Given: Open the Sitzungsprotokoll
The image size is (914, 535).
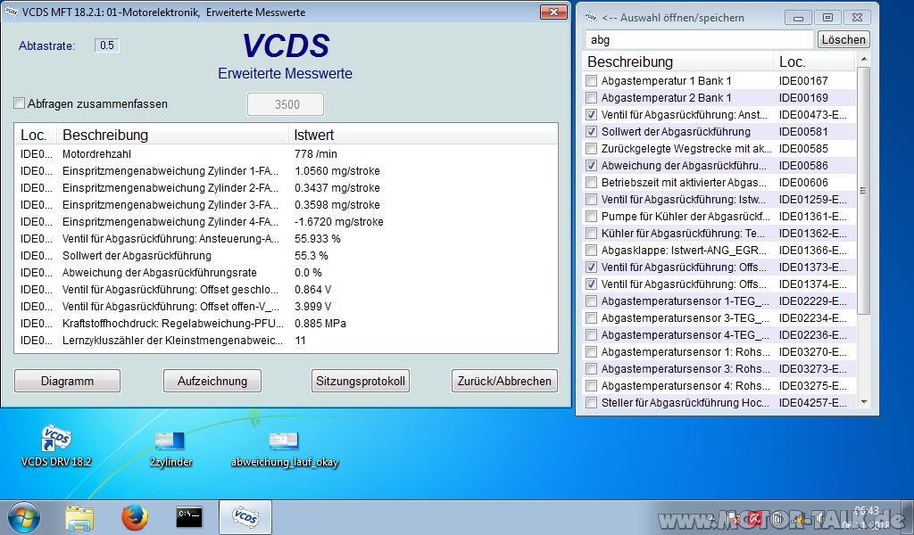Looking at the screenshot, I should pos(361,381).
